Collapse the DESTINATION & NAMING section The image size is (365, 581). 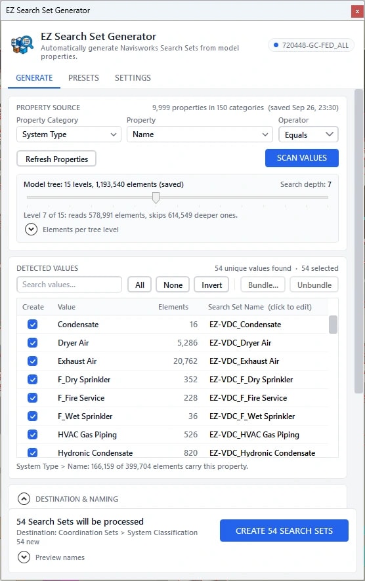click(x=24, y=499)
